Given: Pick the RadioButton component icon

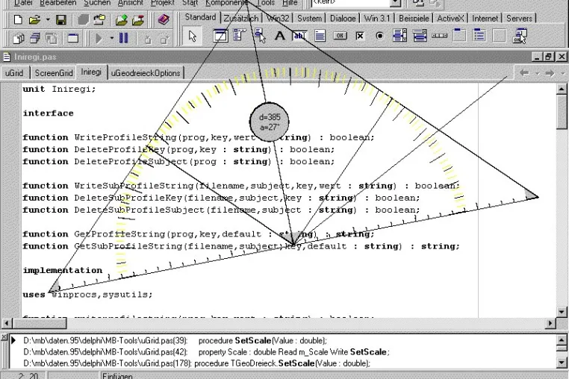Looking at the screenshot, I should coord(379,36).
